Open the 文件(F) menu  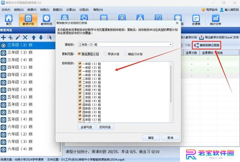coord(6,10)
